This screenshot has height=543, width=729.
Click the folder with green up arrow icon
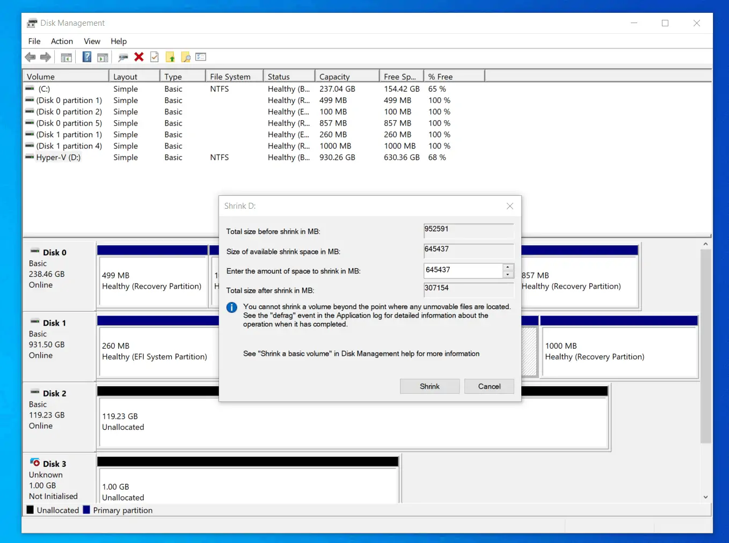[x=170, y=57]
